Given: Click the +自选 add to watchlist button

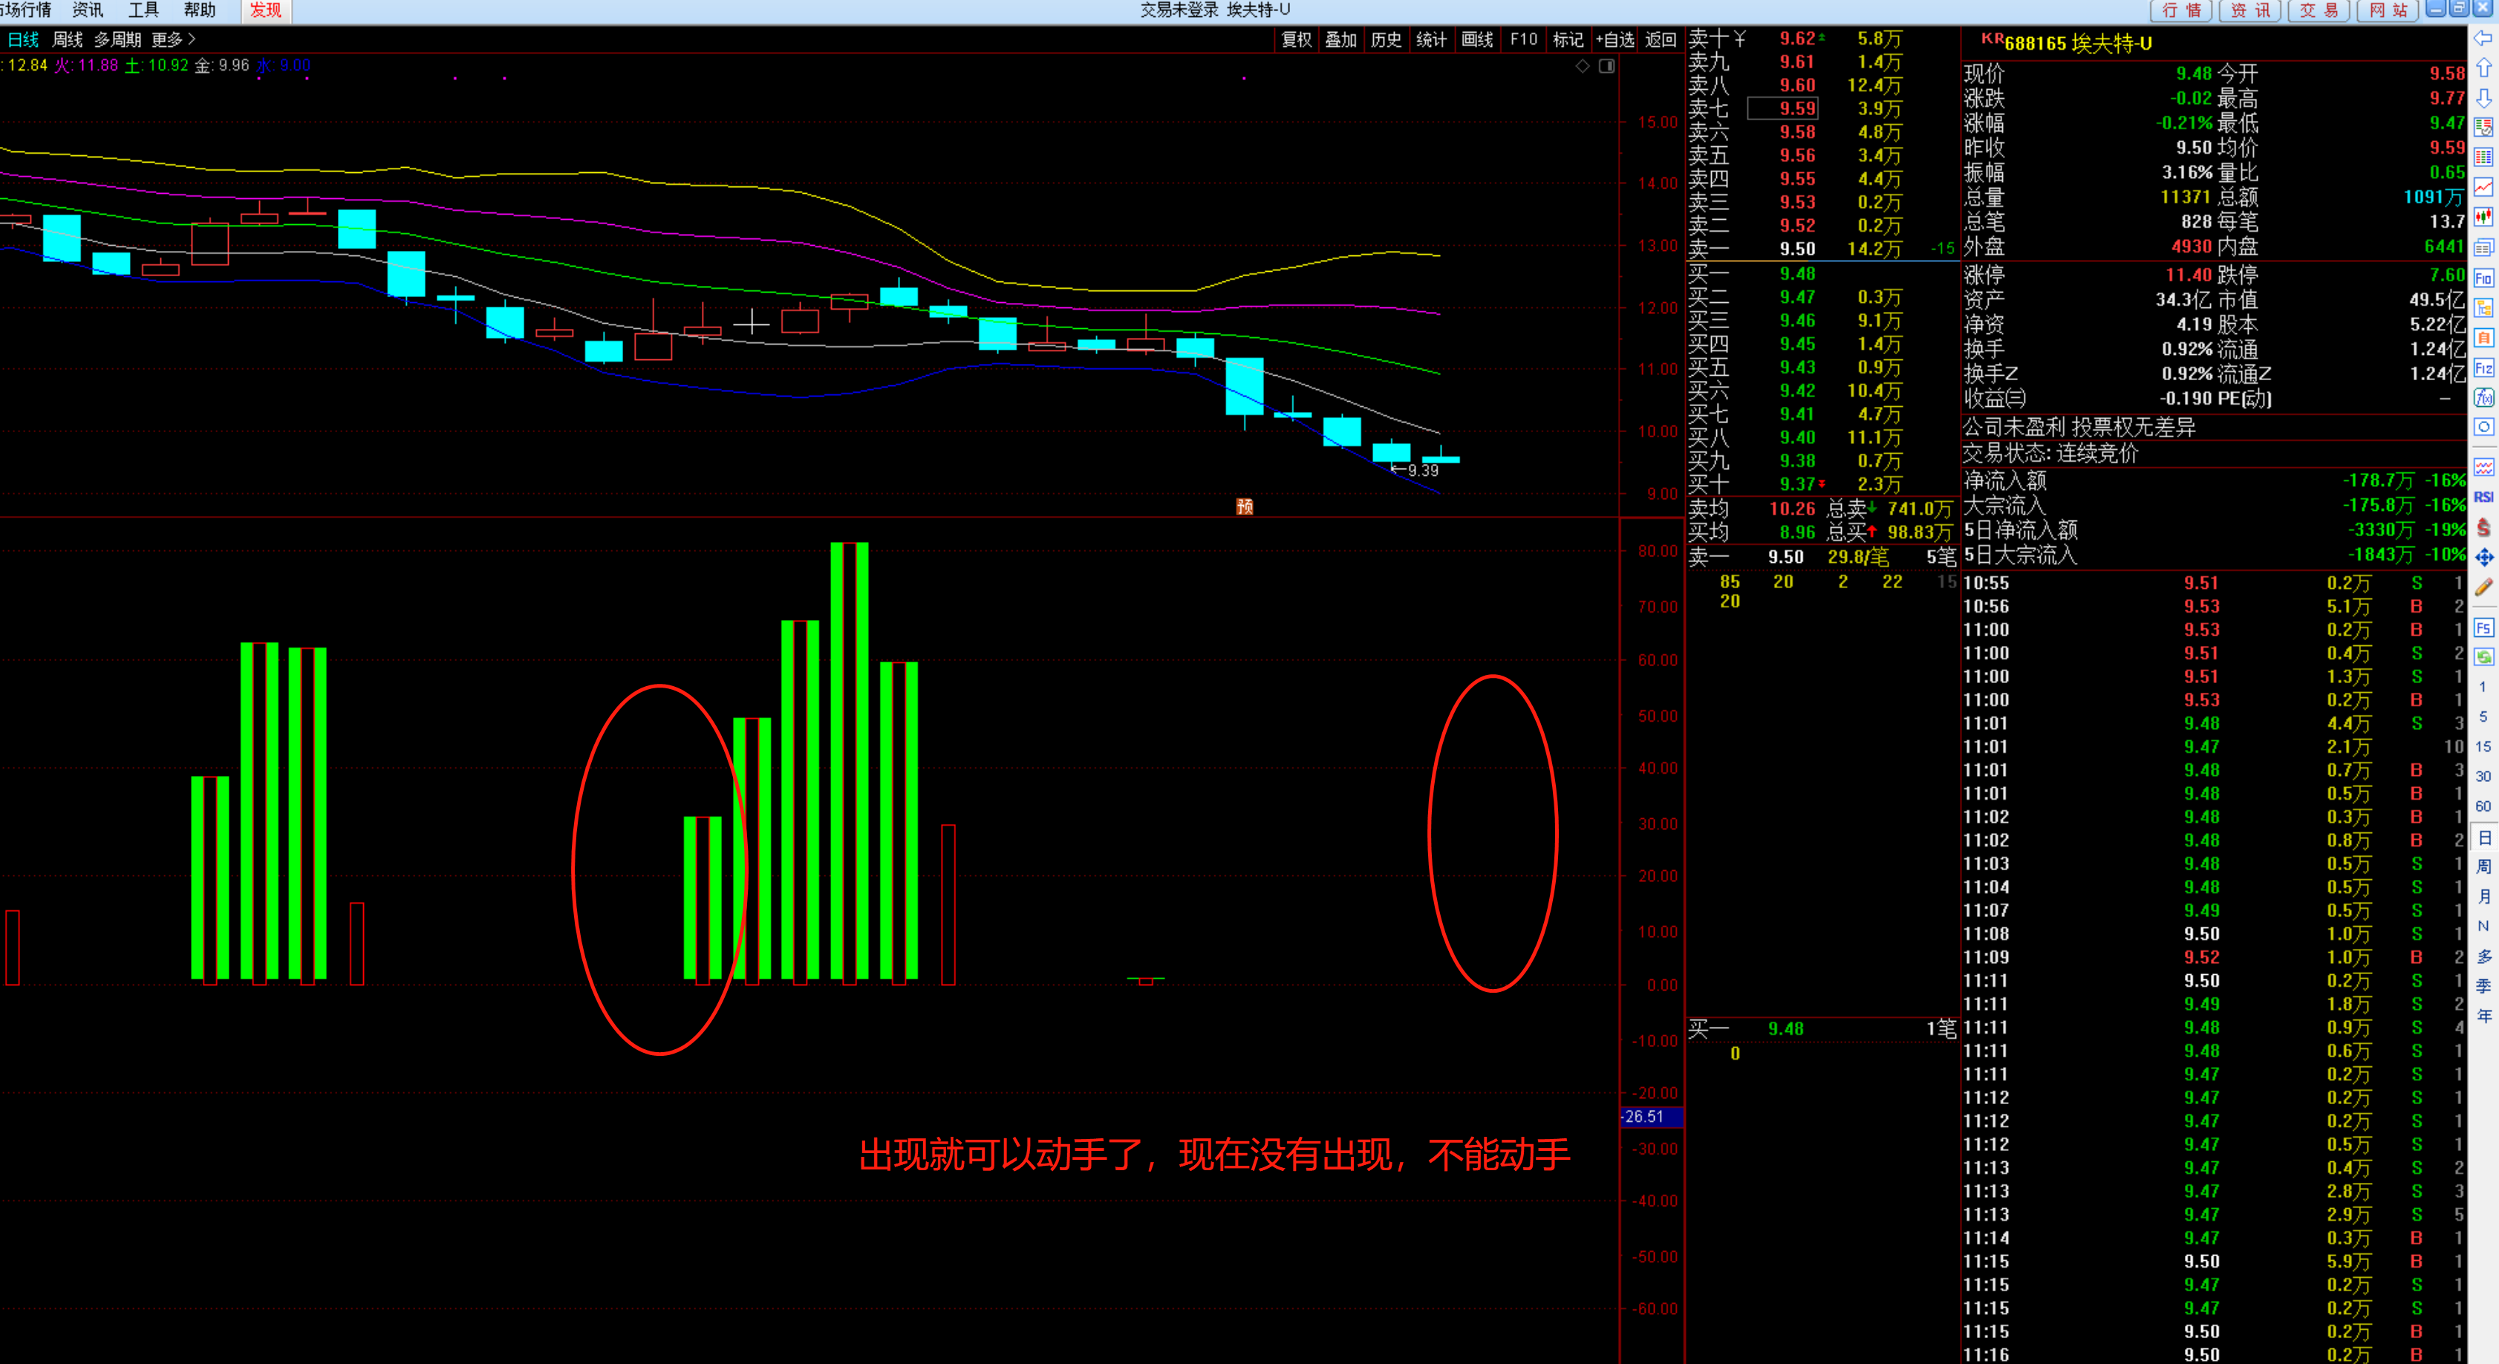Looking at the screenshot, I should (1615, 40).
